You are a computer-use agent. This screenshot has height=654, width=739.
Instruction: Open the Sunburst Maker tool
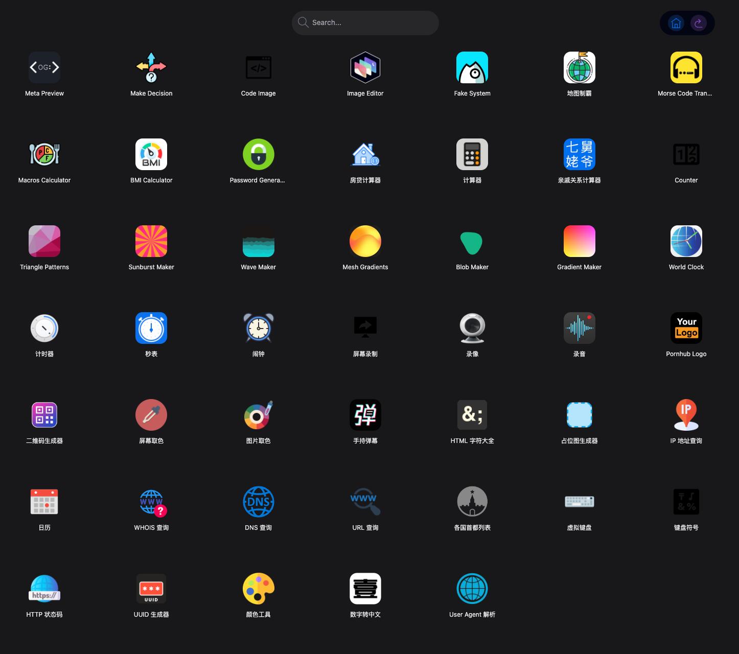pos(151,242)
